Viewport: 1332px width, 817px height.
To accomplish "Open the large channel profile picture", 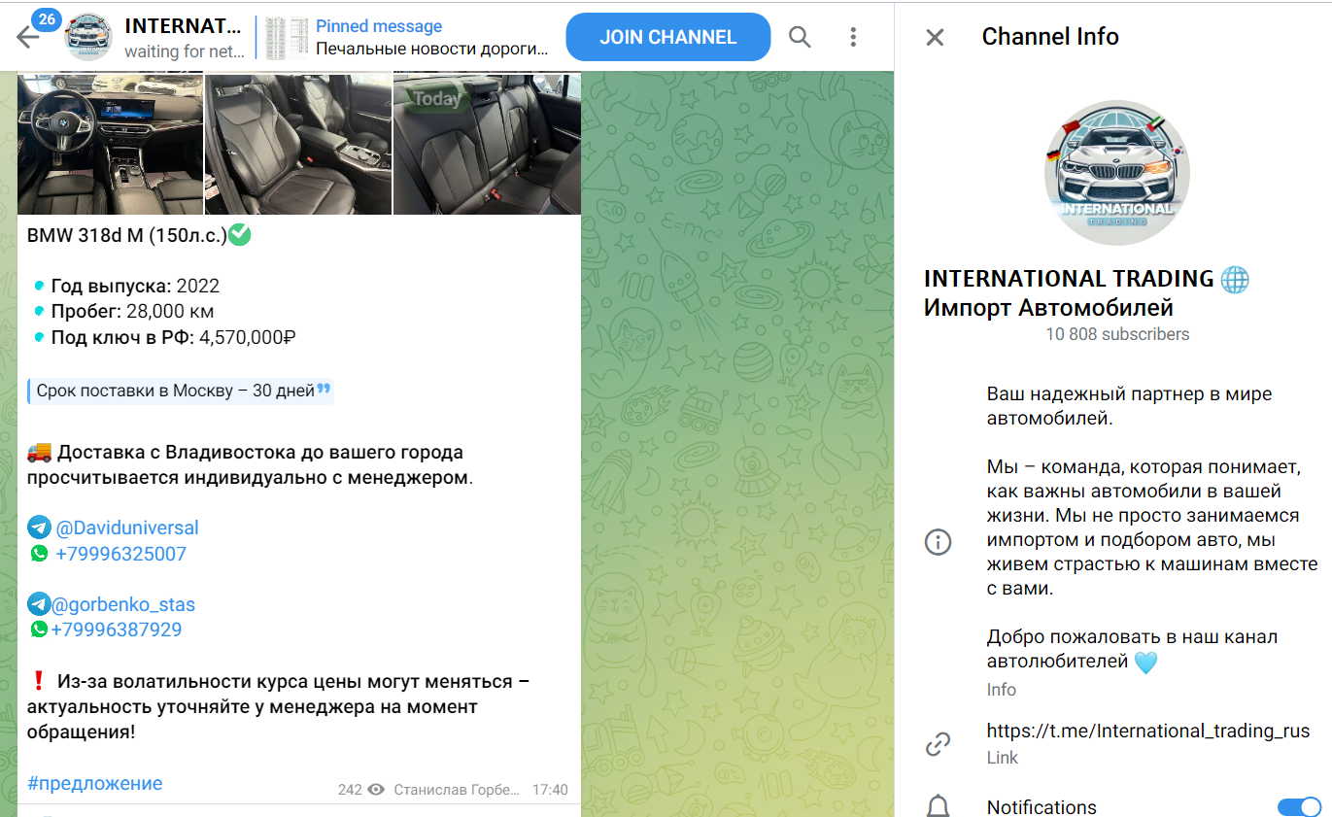I will (1116, 173).
